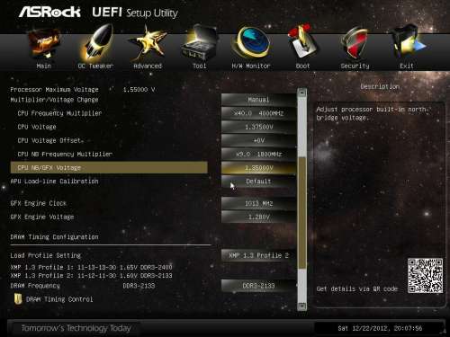Image resolution: width=450 pixels, height=337 pixels.
Task: Click the 1.55000 V maximum voltage value
Action: click(139, 90)
